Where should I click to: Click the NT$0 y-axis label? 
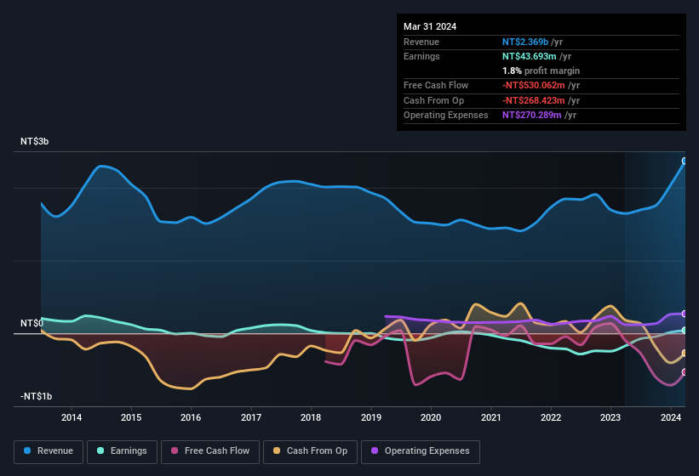[32, 323]
